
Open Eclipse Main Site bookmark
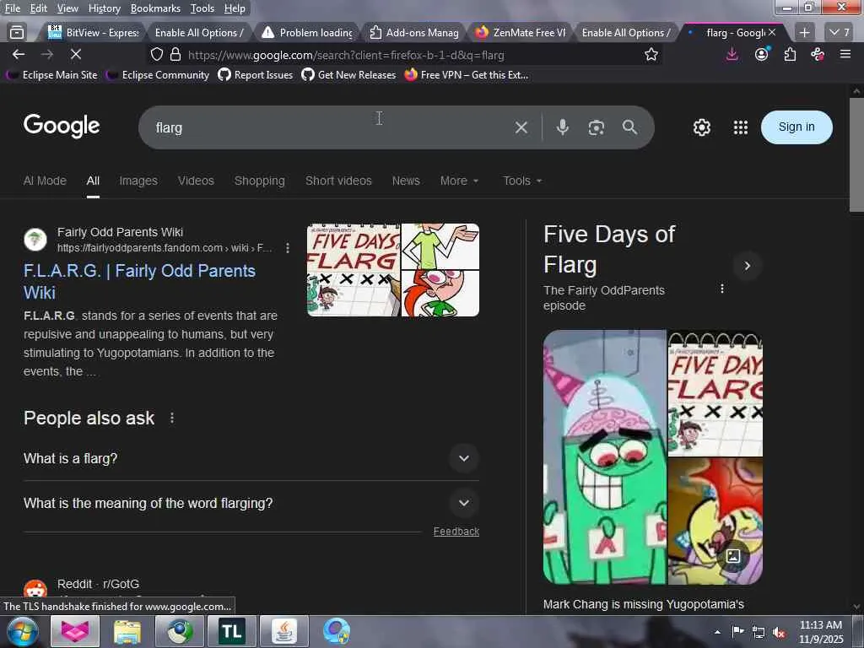tap(52, 75)
